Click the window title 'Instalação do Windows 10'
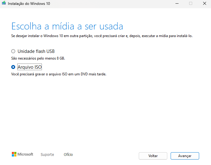This screenshot has height=165, width=211. coord(29,4)
